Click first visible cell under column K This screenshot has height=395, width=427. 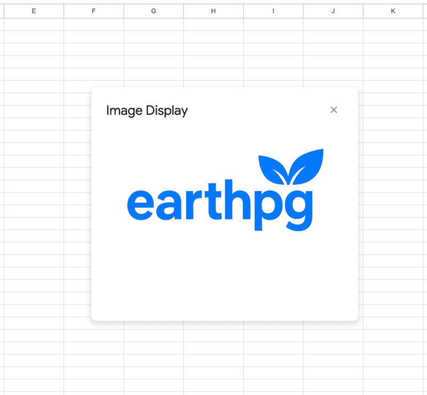click(x=393, y=25)
